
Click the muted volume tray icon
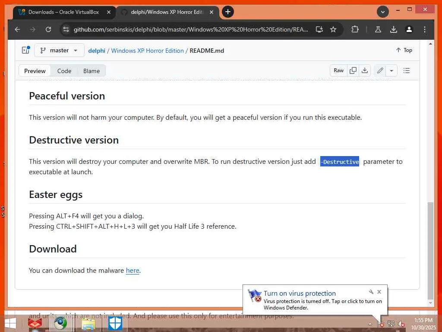[x=401, y=324]
